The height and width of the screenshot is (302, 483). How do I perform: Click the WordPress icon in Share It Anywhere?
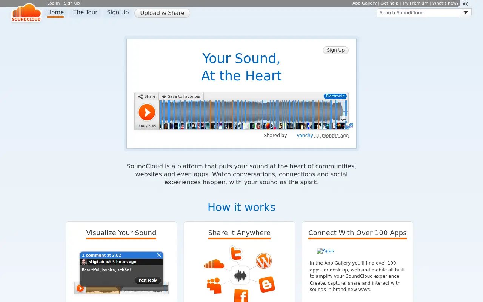264,261
